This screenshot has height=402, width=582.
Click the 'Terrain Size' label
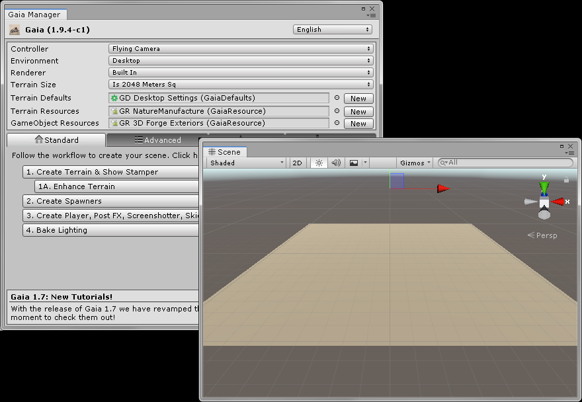point(34,85)
